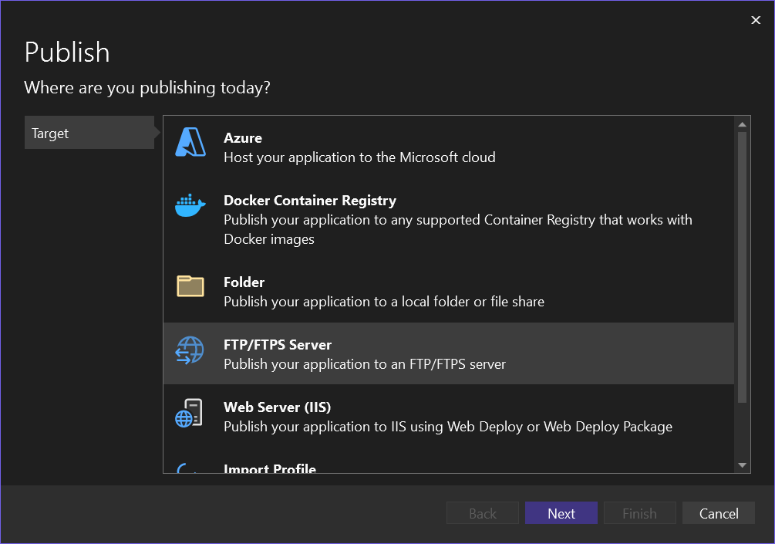Close the Publish dialog

pyautogui.click(x=756, y=20)
